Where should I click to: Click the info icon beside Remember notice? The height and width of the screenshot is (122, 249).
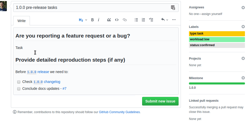click(x=15, y=112)
